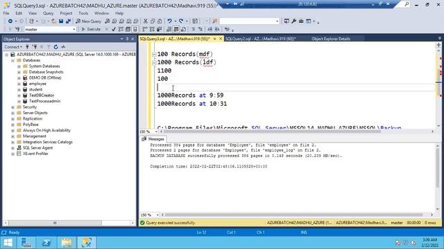This screenshot has width=444, height=249.
Task: Open PowerShell from the taskbar
Action: [46, 243]
